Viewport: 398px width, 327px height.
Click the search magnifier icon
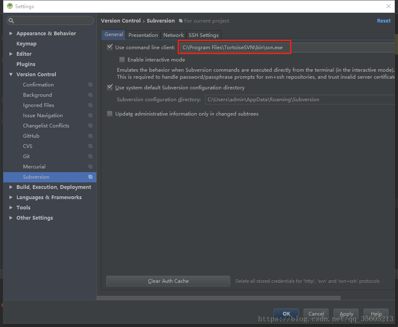click(x=11, y=20)
